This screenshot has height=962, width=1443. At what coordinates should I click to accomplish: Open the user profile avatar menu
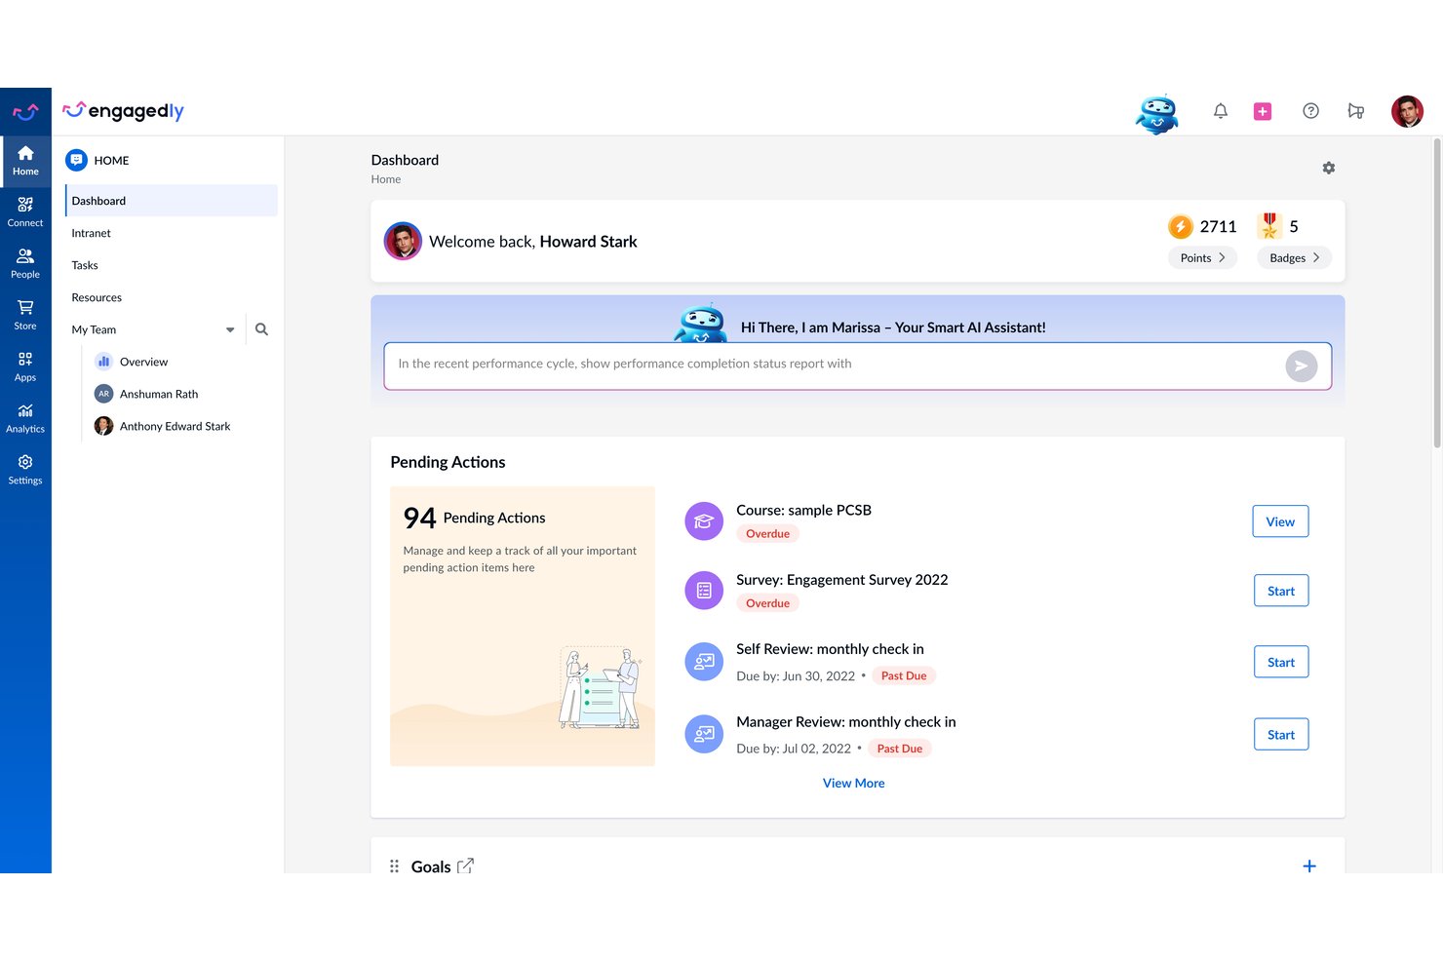[x=1407, y=111]
